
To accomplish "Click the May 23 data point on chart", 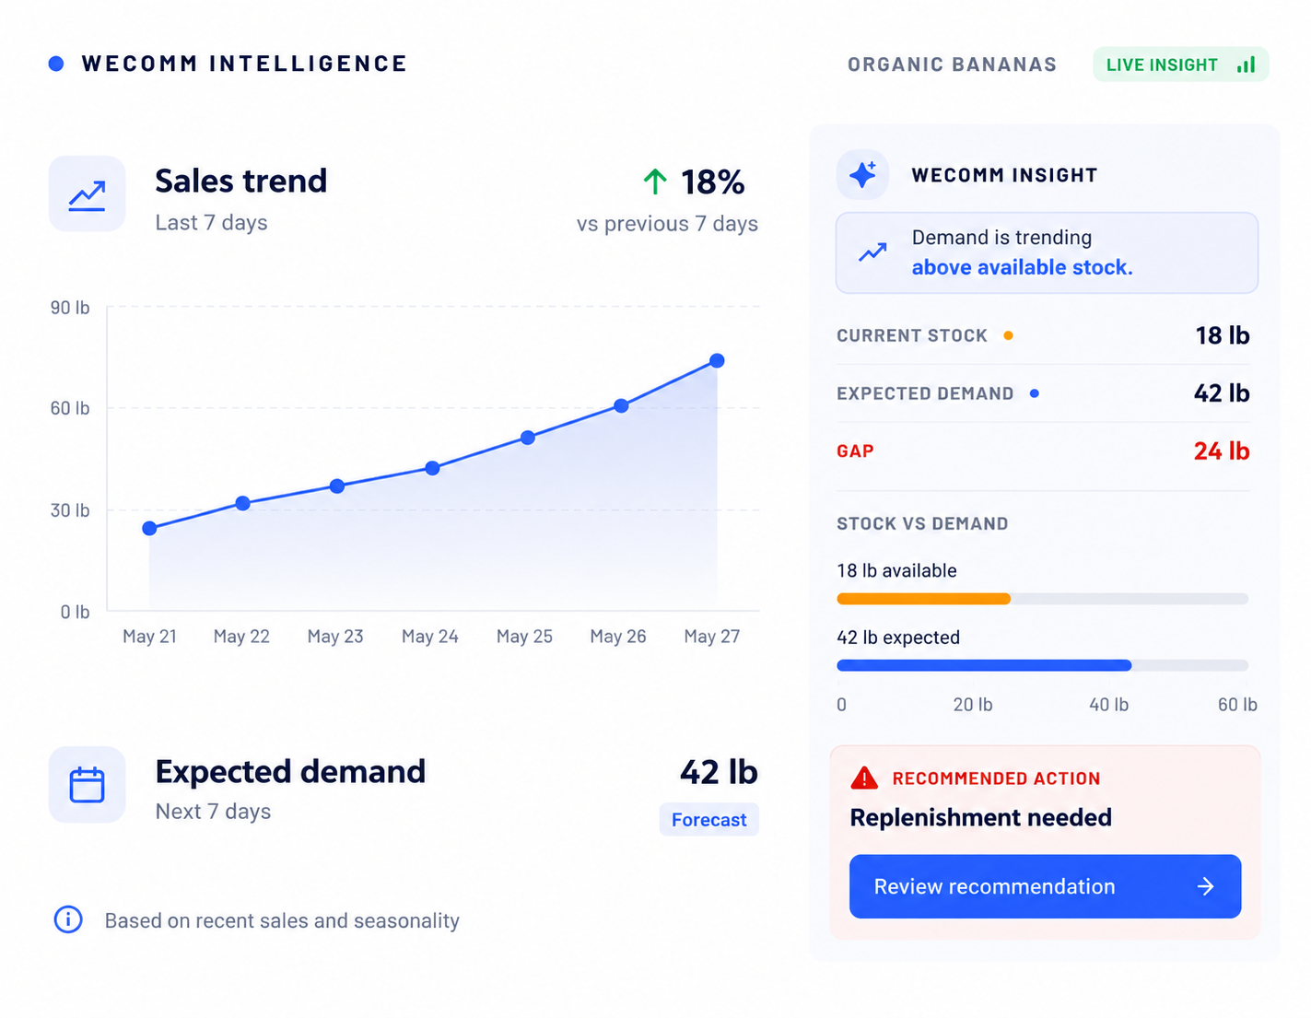I will pyautogui.click(x=337, y=486).
